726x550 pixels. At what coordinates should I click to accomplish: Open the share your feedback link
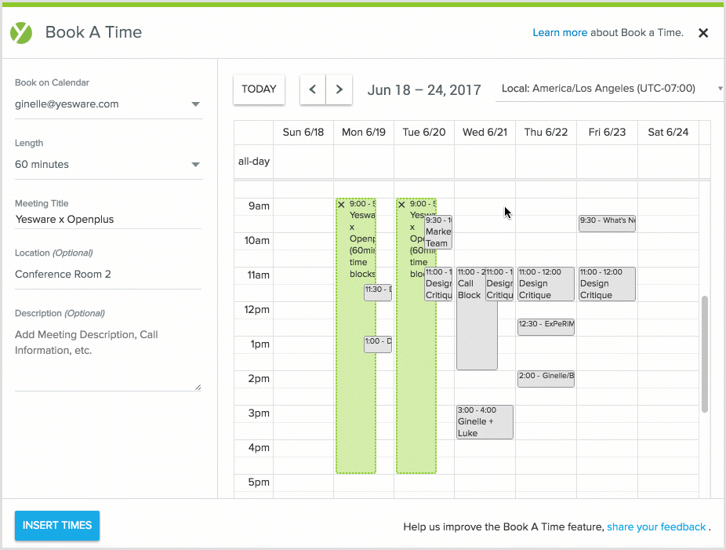point(656,526)
